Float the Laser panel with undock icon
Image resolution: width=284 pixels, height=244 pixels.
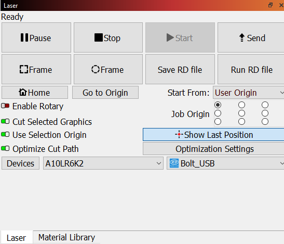tap(271, 5)
